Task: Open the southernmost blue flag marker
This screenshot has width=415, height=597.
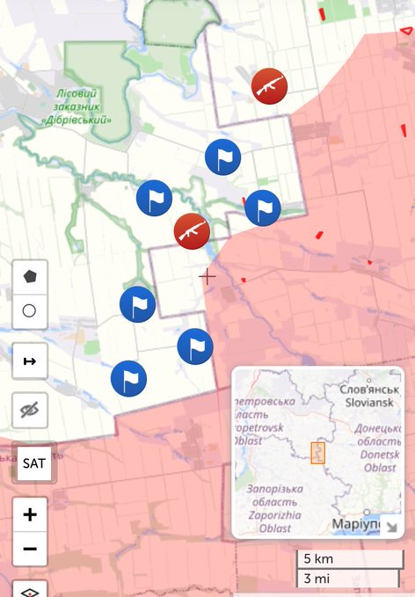Action: coord(128,379)
